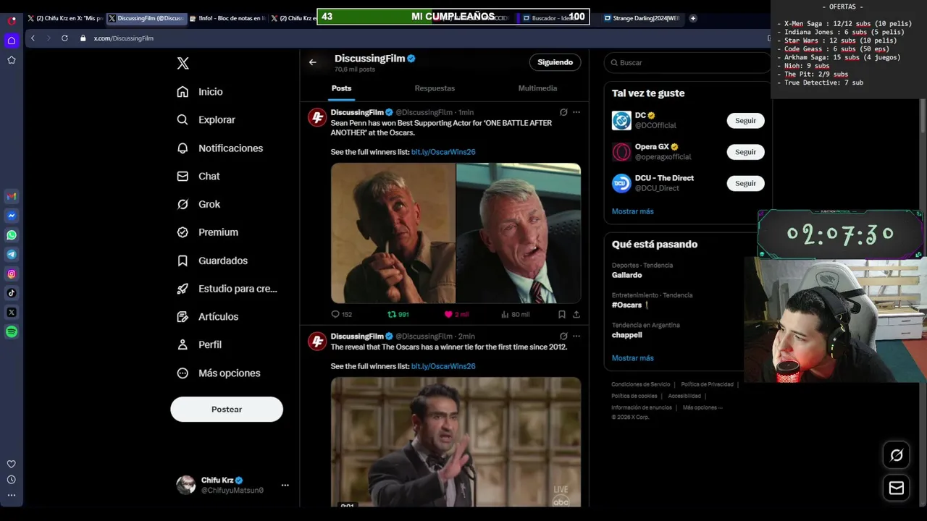927x521 pixels.
Task: Unlike the Sean Penn post heart
Action: coord(456,314)
